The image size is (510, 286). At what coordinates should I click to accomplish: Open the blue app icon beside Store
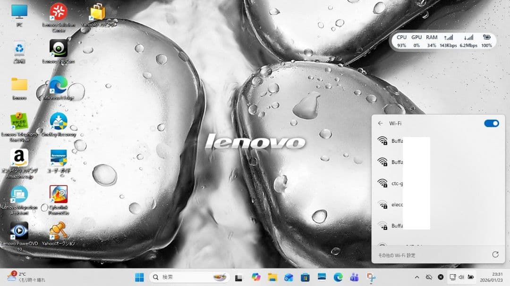[x=322, y=277]
